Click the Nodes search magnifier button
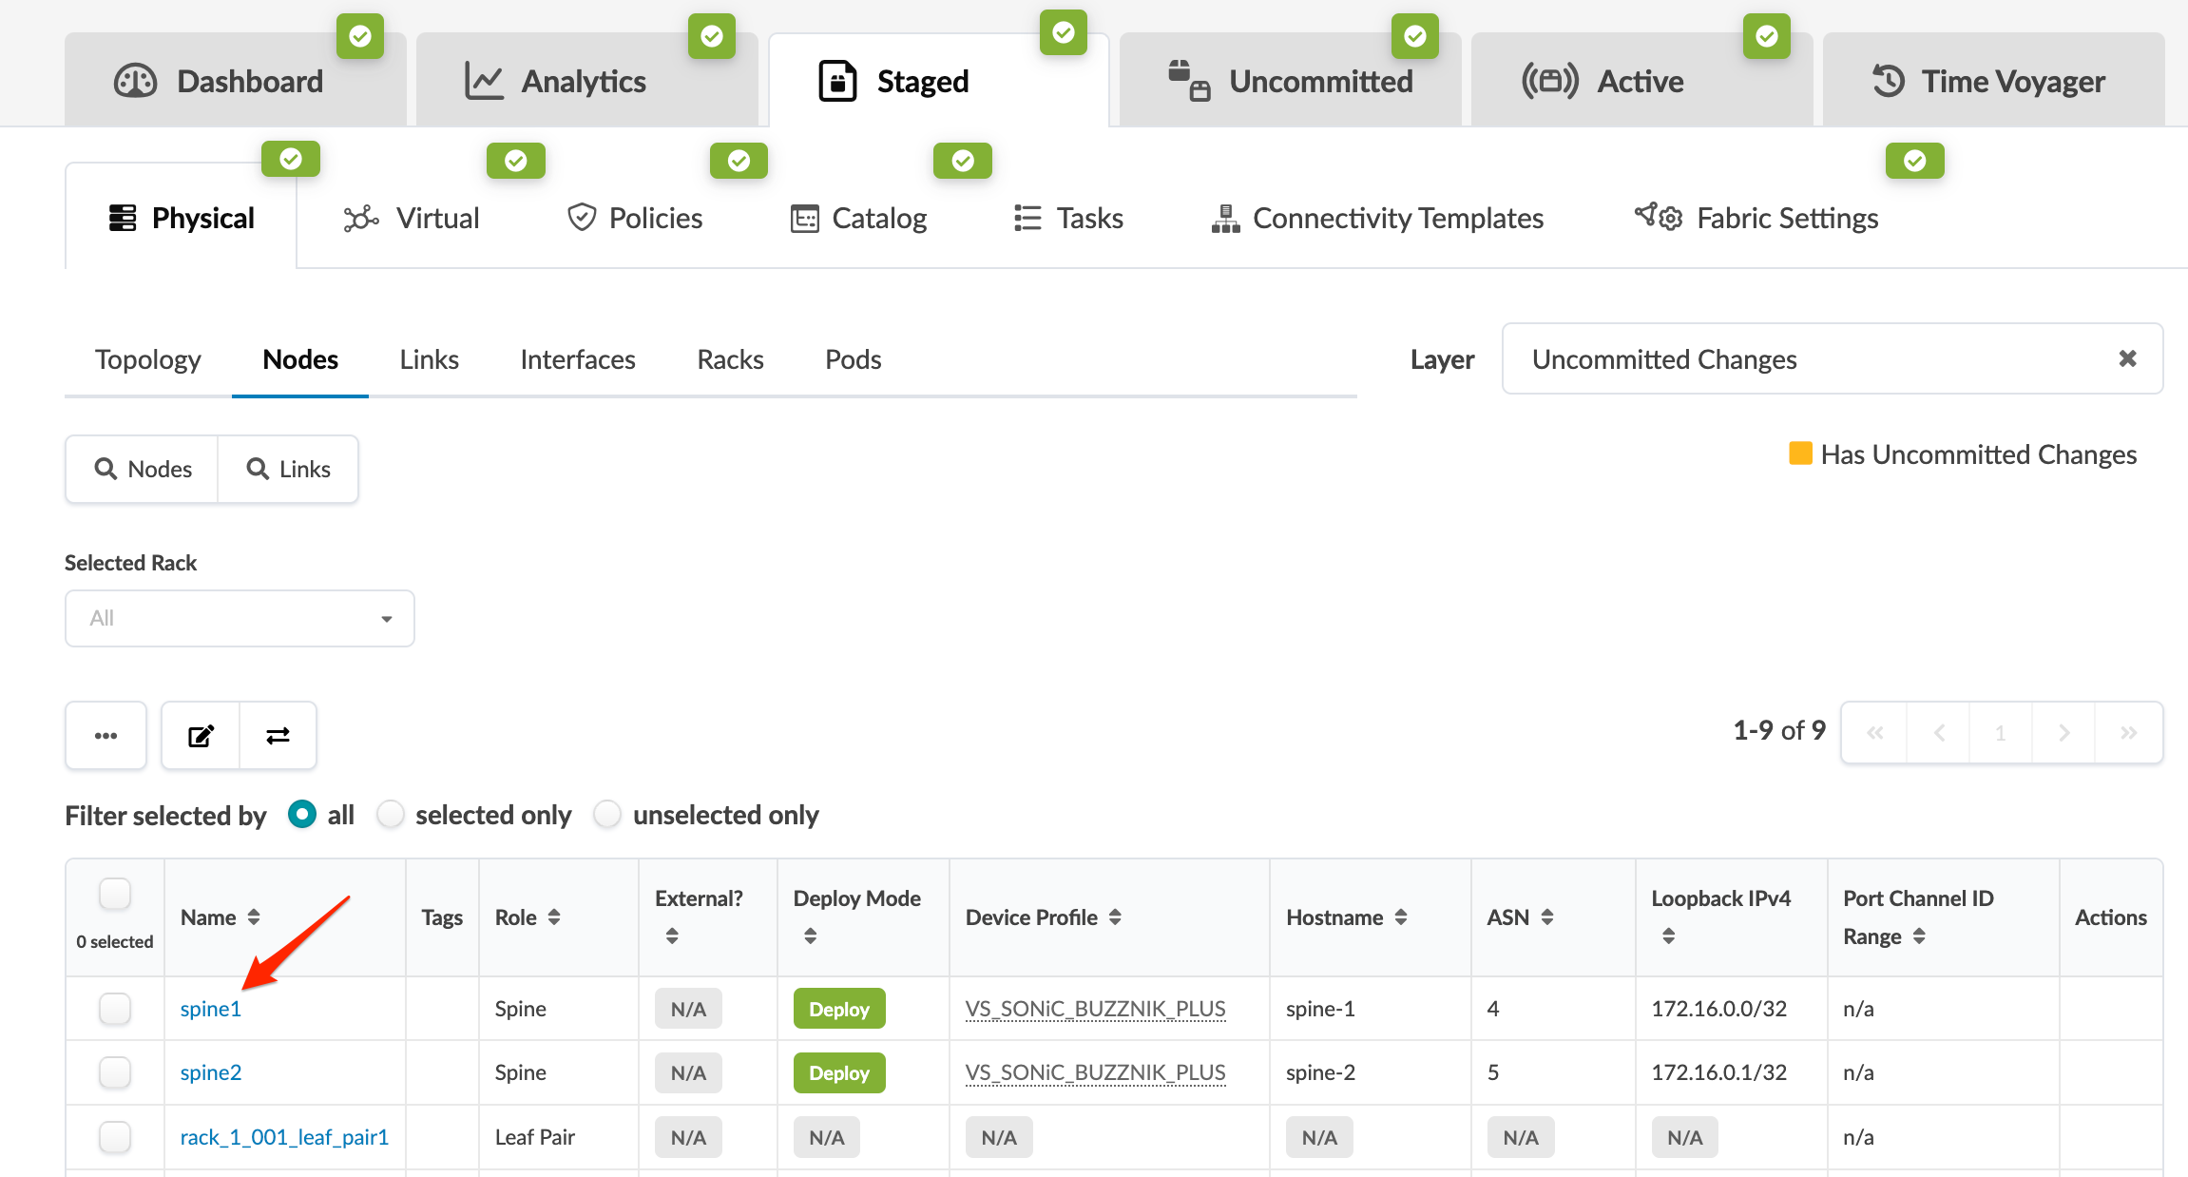 pyautogui.click(x=143, y=469)
